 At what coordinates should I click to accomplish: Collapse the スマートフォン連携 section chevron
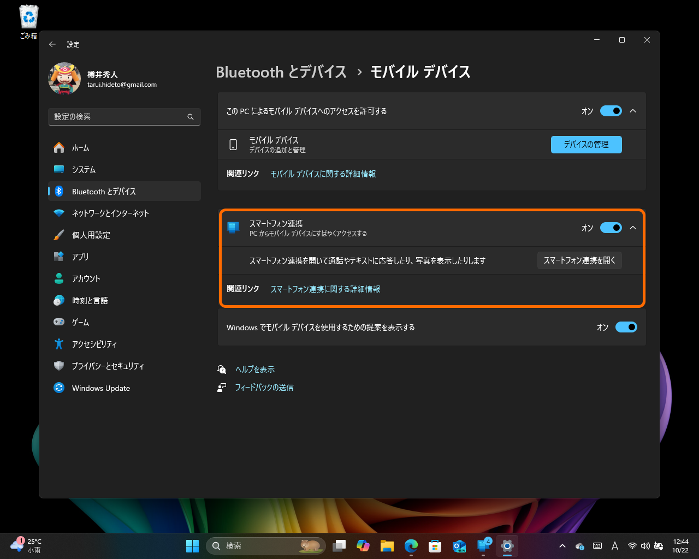633,228
